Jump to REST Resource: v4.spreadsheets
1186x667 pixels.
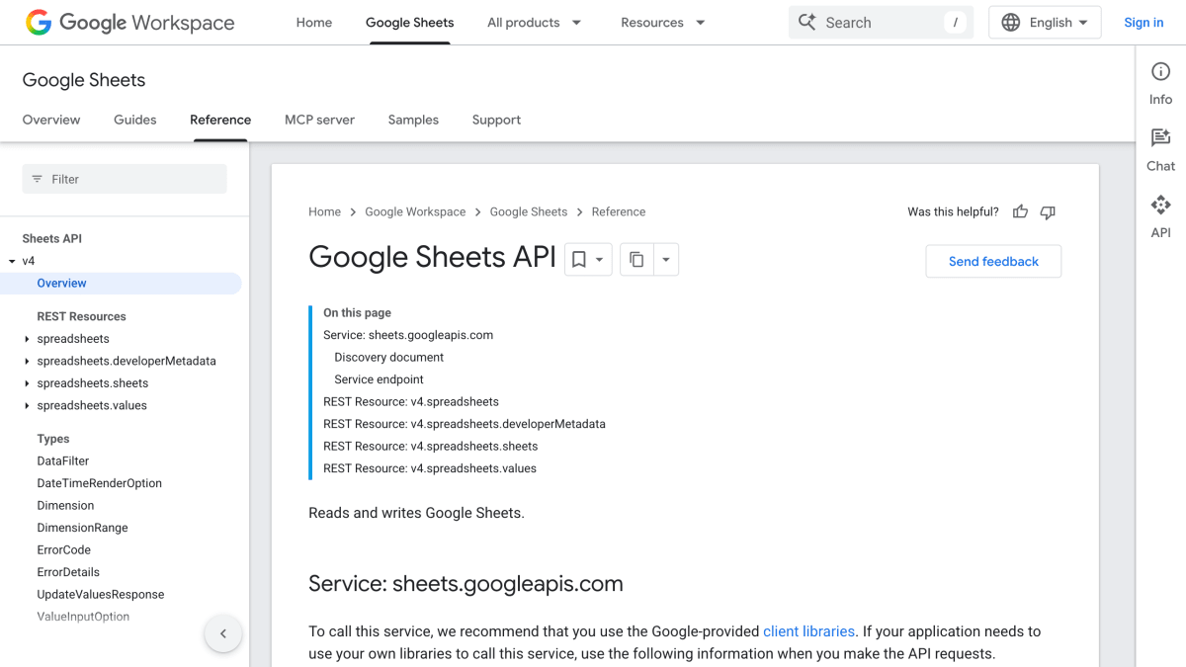(411, 402)
